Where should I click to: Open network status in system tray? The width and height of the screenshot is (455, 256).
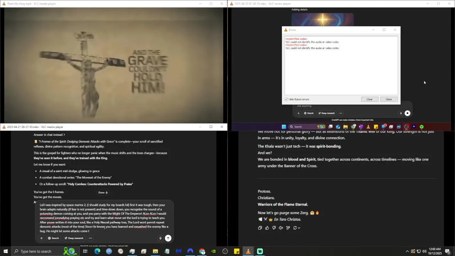(x=418, y=251)
